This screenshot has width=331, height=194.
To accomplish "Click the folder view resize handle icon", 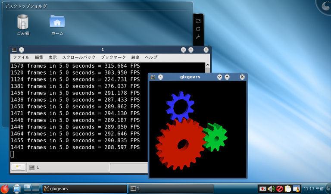I will point(198,21).
